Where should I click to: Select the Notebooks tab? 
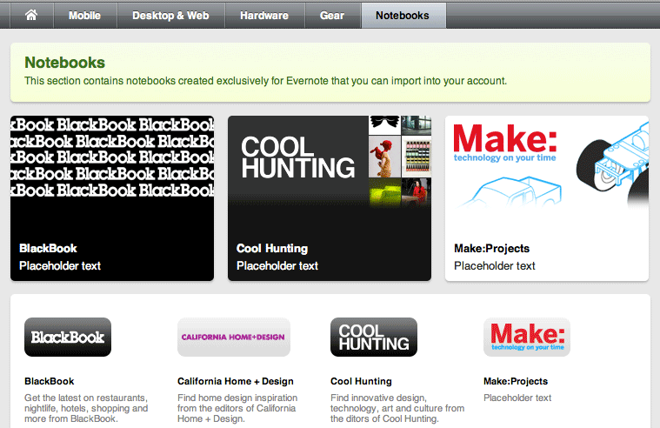(403, 16)
